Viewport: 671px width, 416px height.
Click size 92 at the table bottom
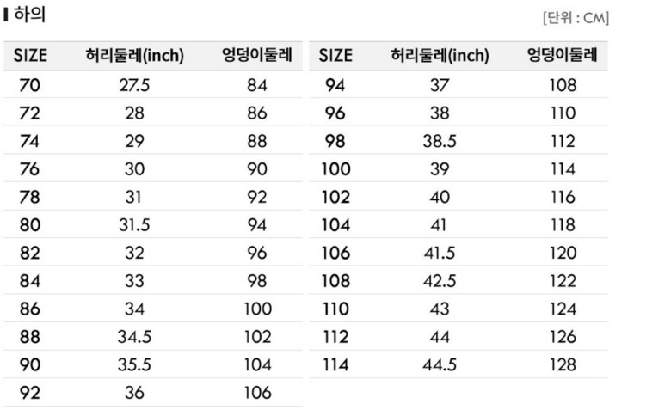click(x=30, y=393)
